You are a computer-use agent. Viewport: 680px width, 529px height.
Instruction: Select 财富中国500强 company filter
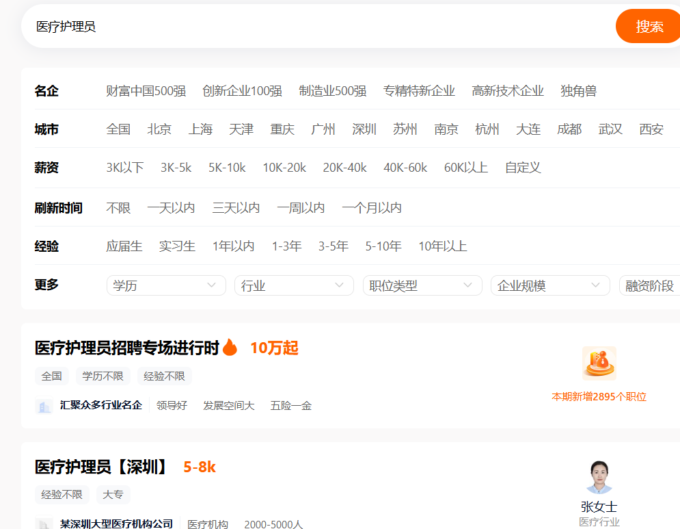[x=146, y=91]
